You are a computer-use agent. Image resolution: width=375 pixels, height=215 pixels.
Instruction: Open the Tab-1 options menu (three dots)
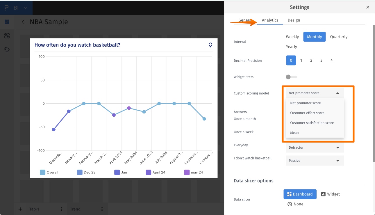61,209
